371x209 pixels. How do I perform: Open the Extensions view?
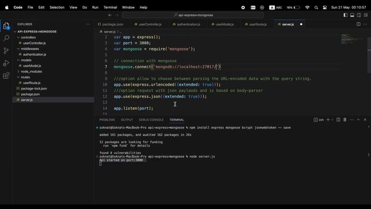click(x=6, y=75)
